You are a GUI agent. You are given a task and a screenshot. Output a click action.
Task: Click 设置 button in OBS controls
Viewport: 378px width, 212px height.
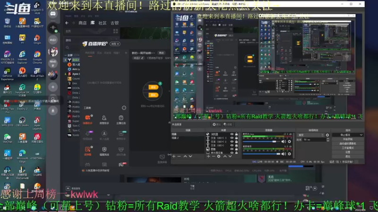(x=348, y=152)
